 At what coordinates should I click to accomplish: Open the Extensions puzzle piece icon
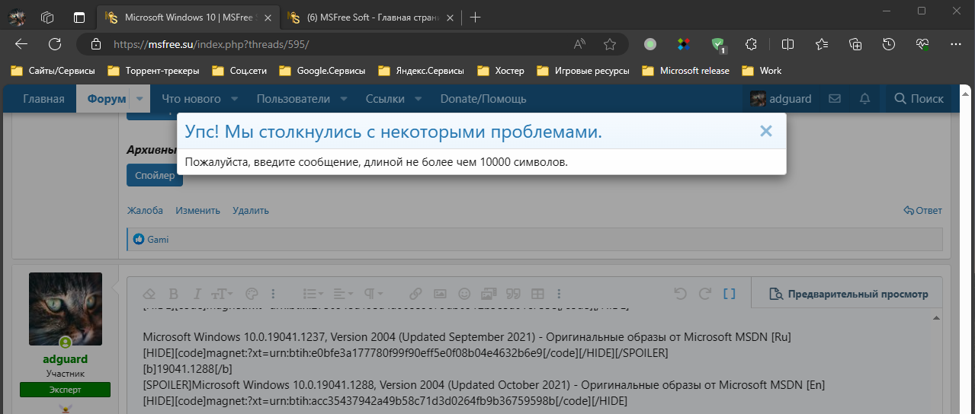(751, 44)
